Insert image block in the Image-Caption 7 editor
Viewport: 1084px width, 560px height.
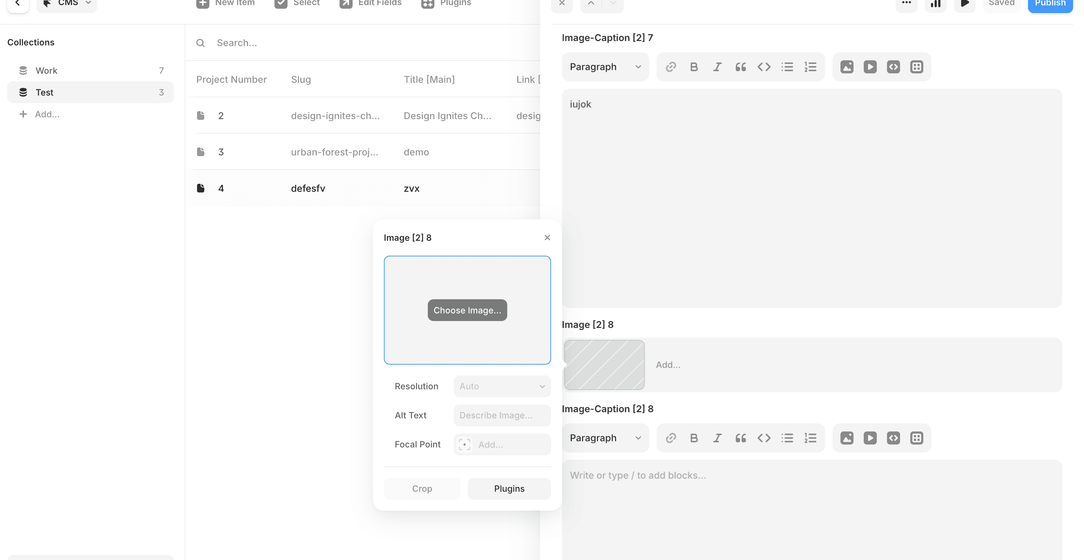pyautogui.click(x=847, y=67)
